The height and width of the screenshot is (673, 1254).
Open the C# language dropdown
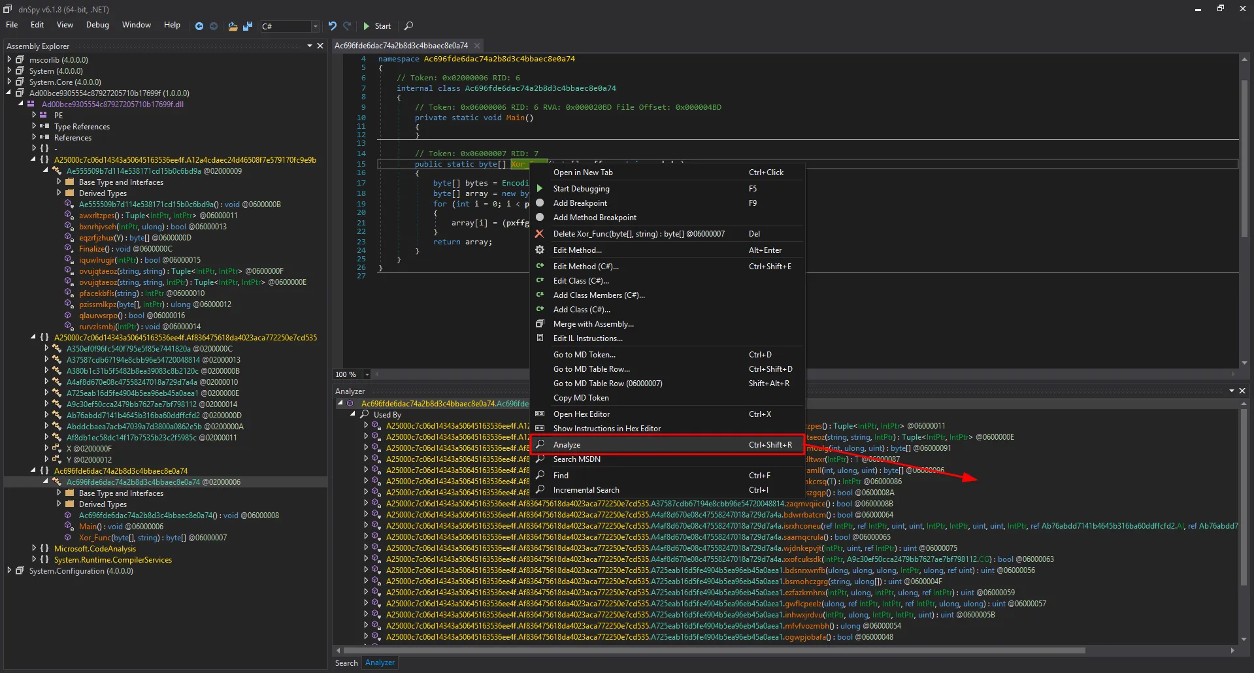click(x=315, y=26)
